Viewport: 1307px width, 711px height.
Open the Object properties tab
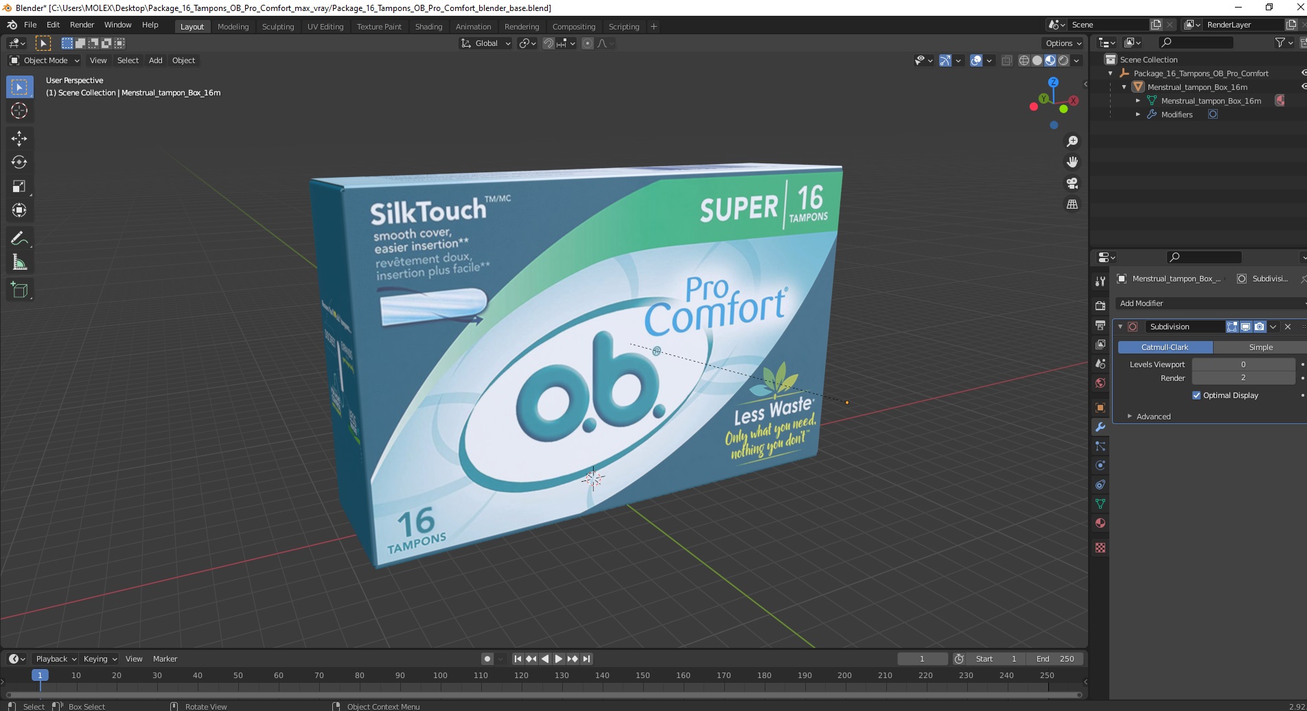click(x=1100, y=408)
